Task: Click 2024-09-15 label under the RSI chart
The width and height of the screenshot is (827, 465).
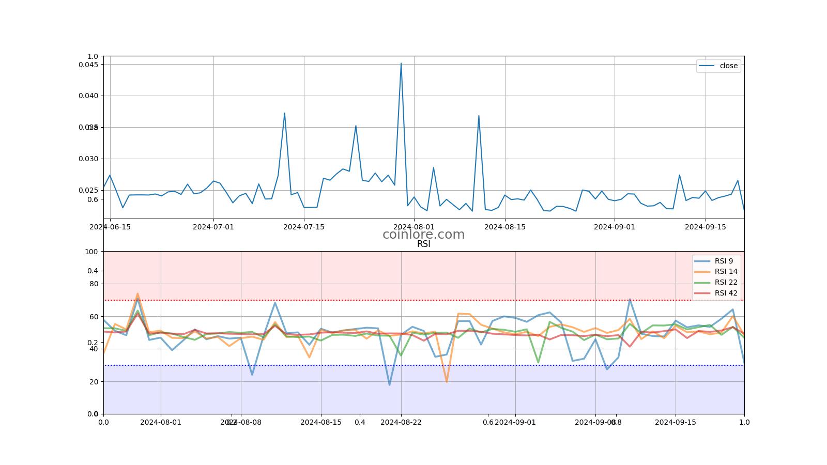Action: 676,422
